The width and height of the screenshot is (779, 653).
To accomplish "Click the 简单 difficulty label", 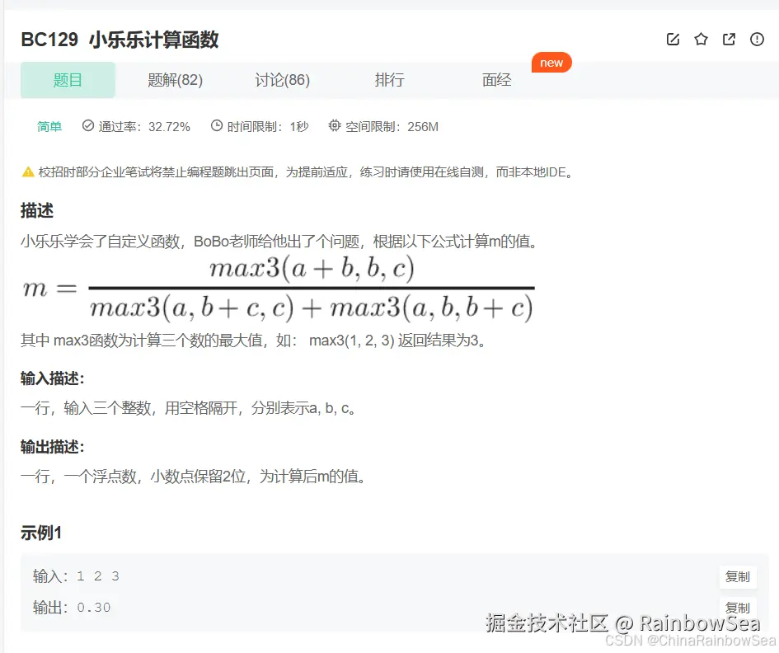I will pos(49,125).
